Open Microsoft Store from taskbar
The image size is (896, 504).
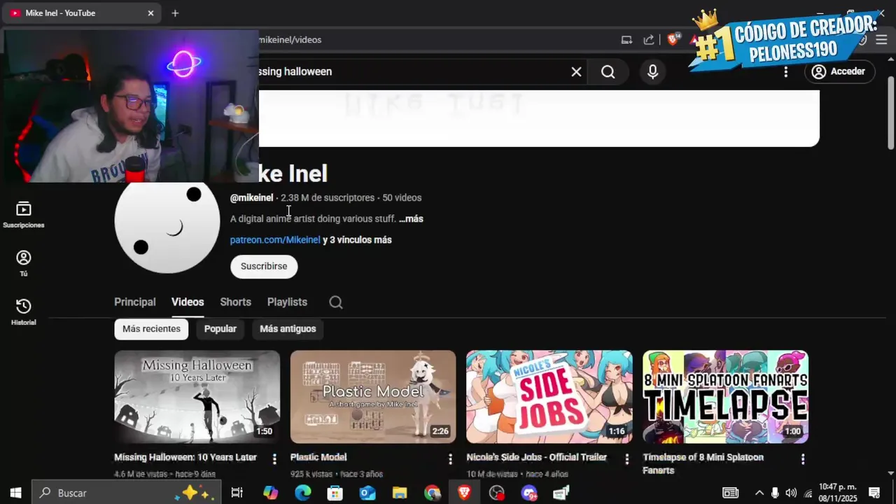click(335, 493)
